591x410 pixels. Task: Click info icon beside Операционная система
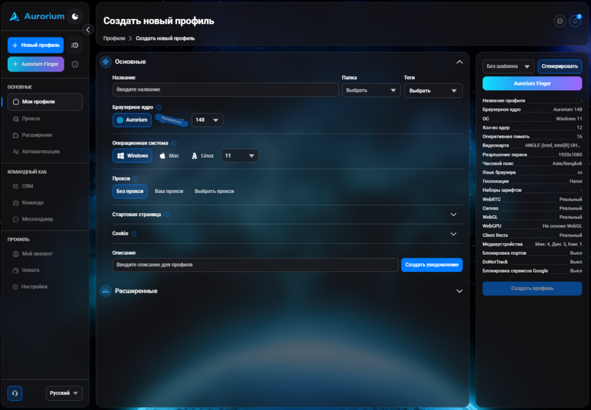174,143
